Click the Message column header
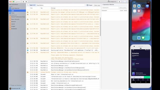This screenshot has width=160, height=90. pos(53,8)
